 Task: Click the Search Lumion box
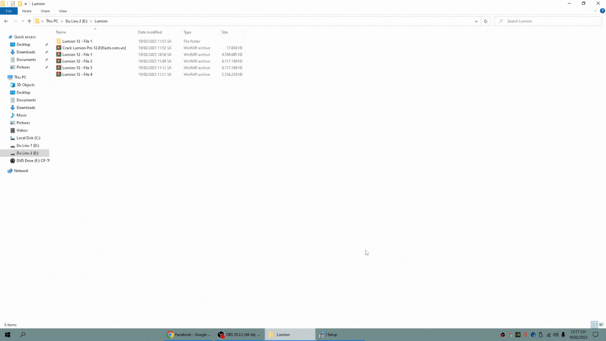tap(548, 21)
